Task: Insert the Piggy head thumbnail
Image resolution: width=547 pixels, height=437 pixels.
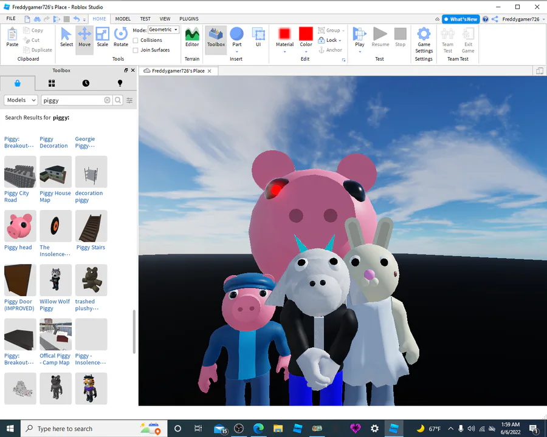Action: [20, 226]
